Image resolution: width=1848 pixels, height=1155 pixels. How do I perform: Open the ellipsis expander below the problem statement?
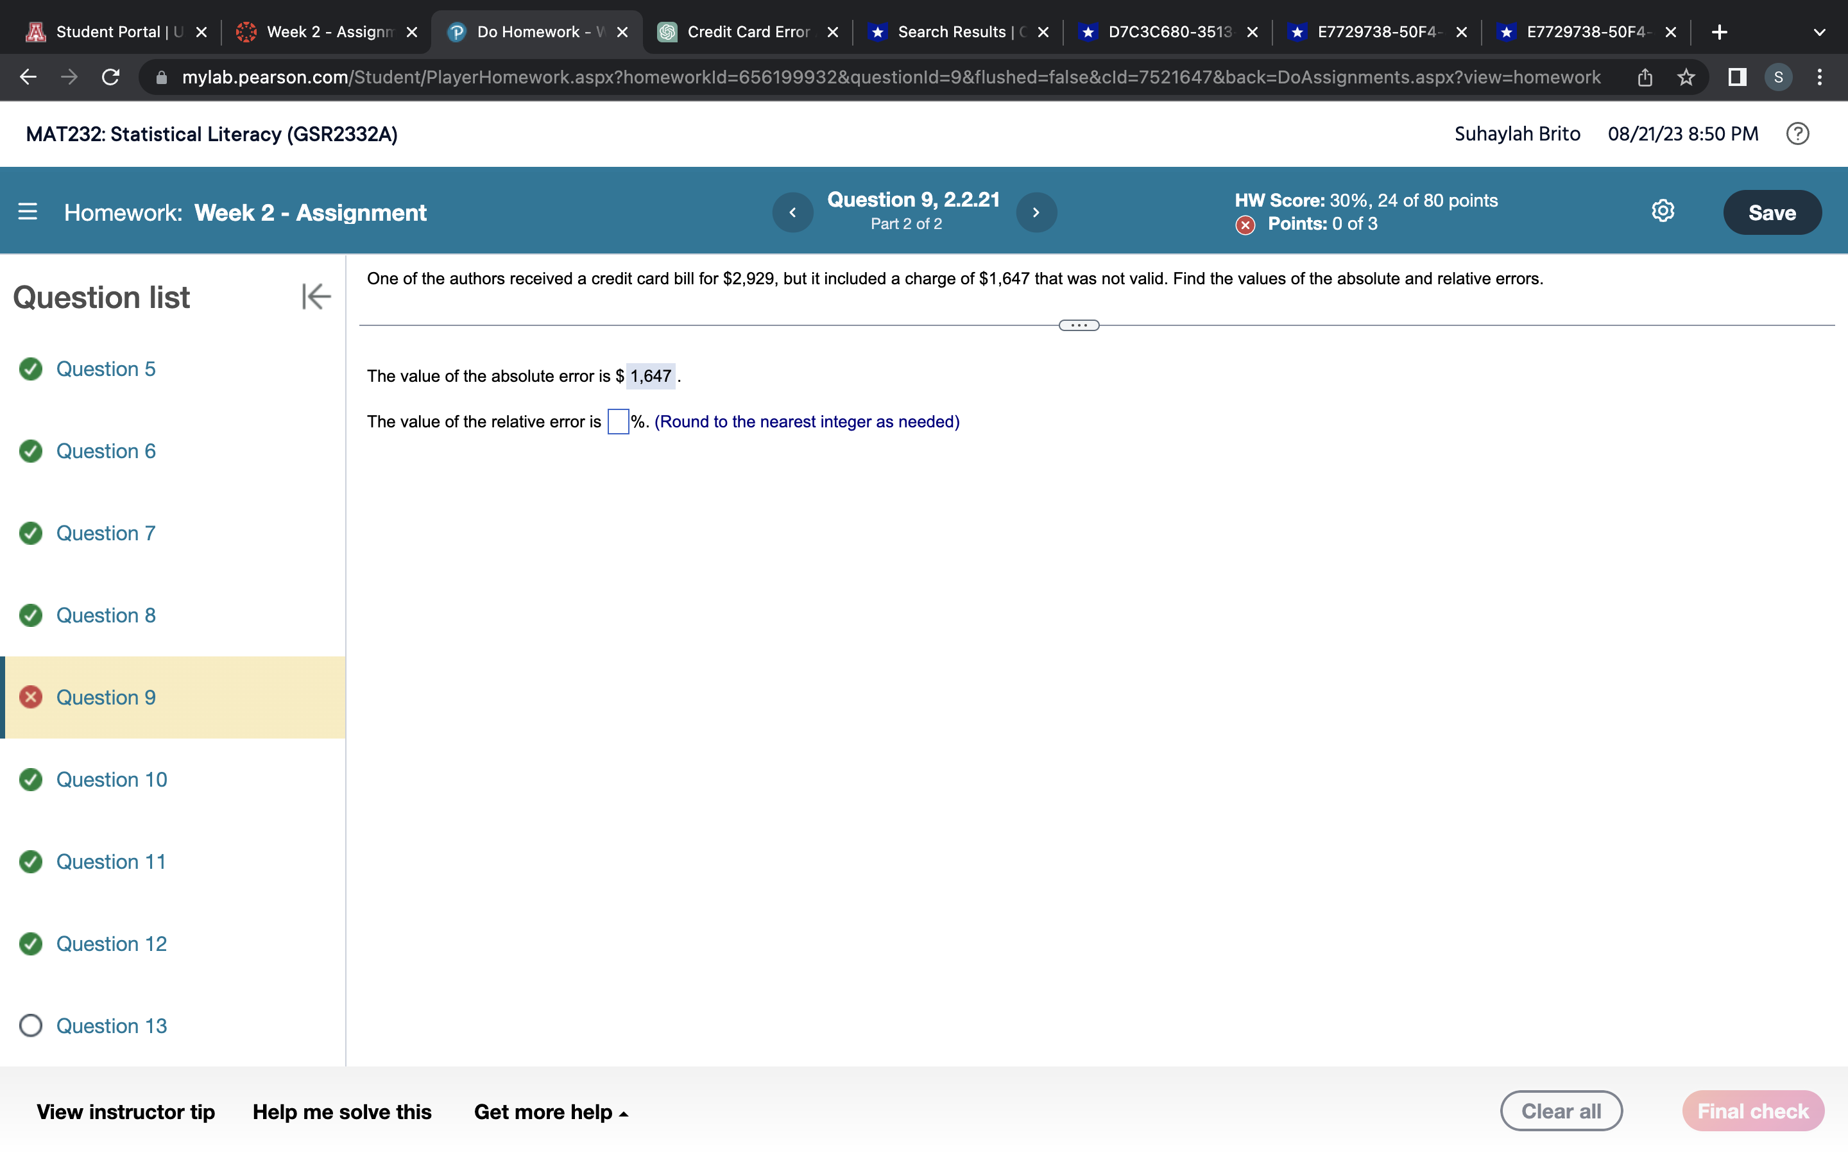point(1078,325)
